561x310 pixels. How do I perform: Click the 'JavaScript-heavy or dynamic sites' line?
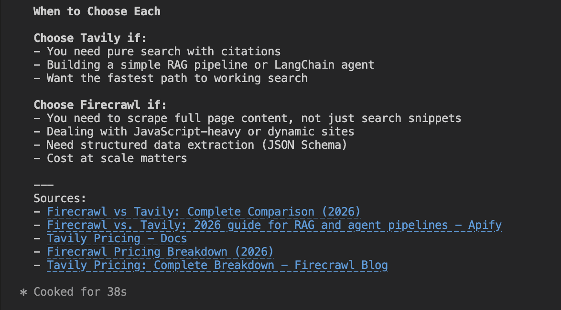coord(200,132)
